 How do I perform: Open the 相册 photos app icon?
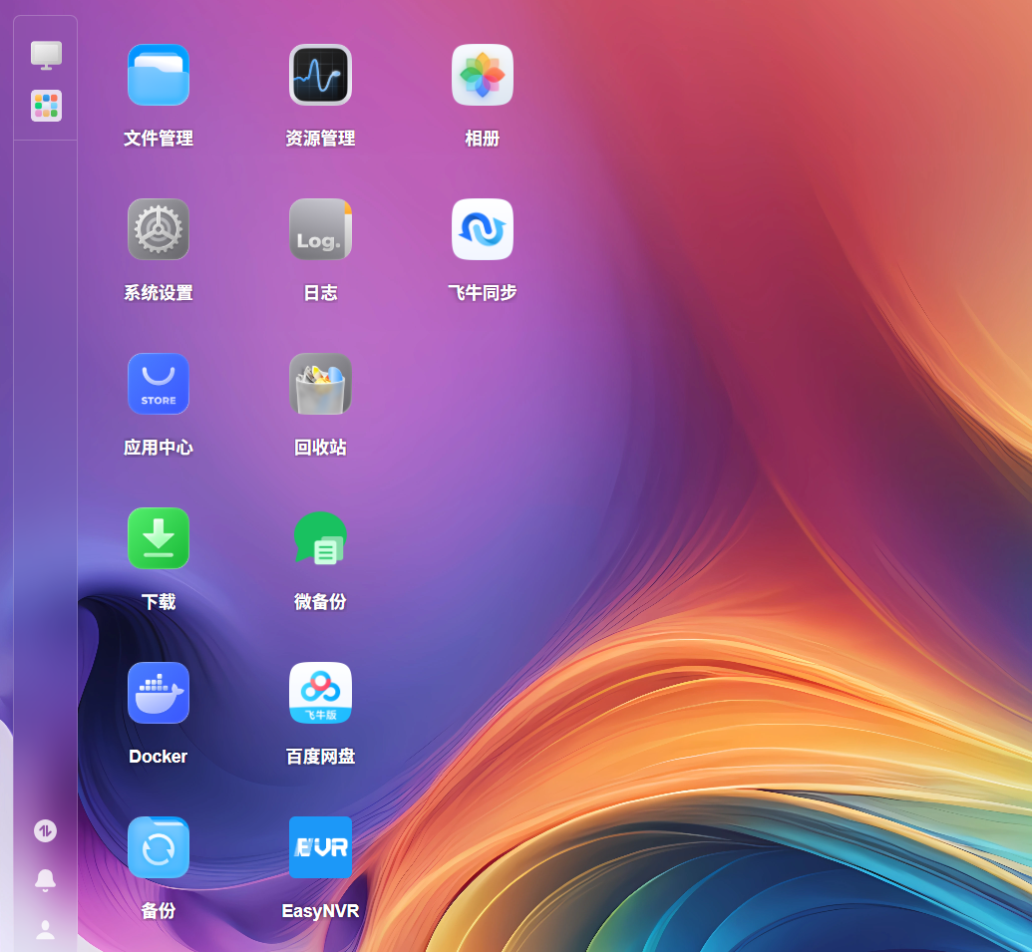click(482, 75)
